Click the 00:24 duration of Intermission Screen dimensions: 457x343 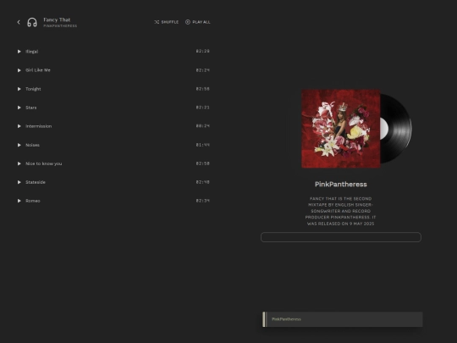coord(203,126)
